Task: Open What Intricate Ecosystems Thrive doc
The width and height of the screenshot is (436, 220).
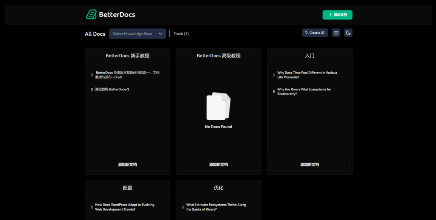Action: pyautogui.click(x=216, y=207)
